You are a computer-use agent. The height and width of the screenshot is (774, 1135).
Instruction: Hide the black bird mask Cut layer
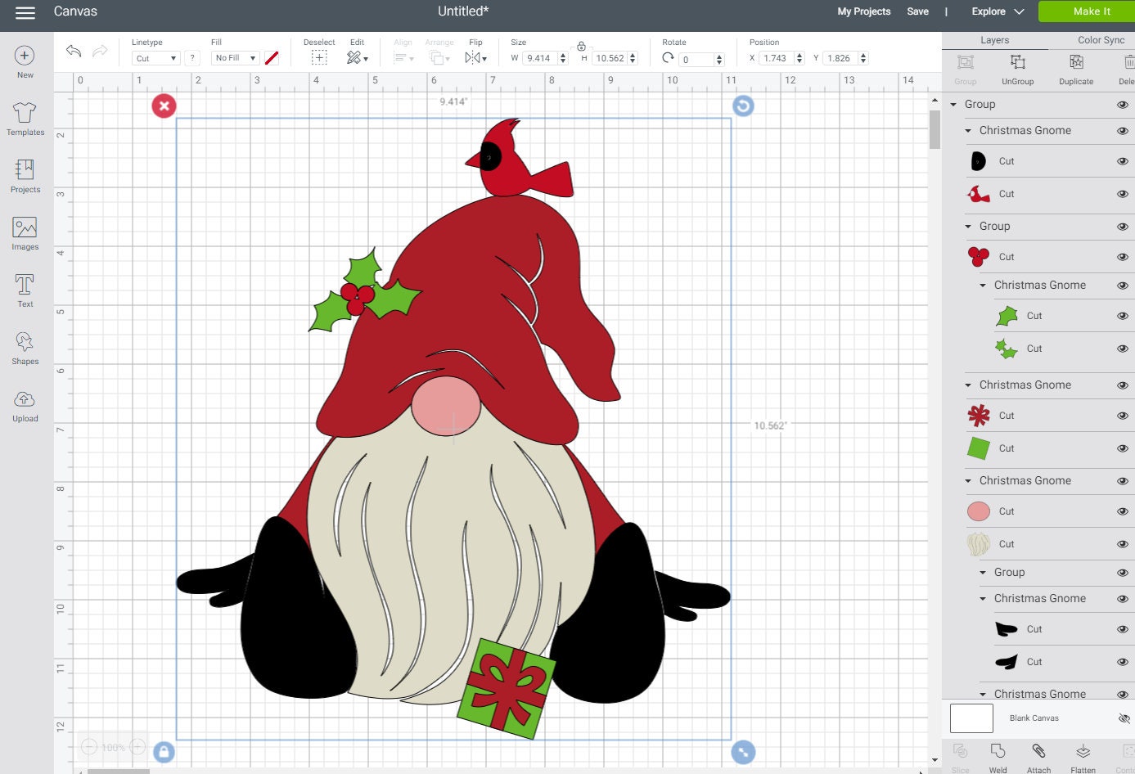(1123, 161)
